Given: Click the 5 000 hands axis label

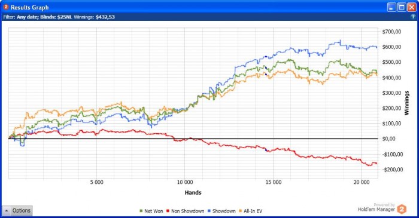Looking at the screenshot, I should point(97,182).
